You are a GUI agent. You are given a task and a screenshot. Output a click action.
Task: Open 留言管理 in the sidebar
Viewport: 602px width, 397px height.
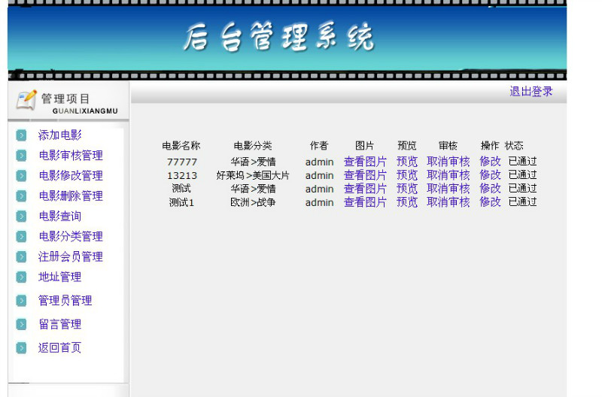(x=60, y=324)
